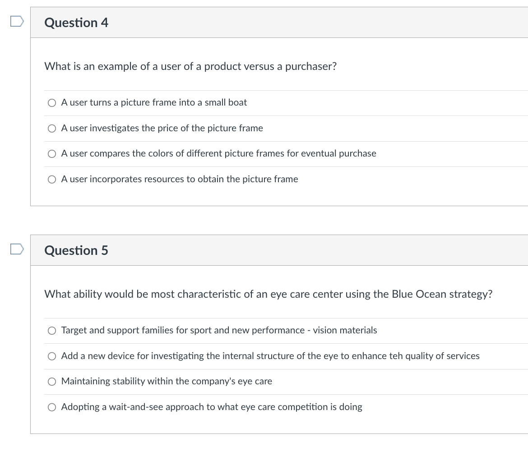Pick 'Maintaining stability within the company's eye care'
The image size is (528, 452).
[52, 381]
